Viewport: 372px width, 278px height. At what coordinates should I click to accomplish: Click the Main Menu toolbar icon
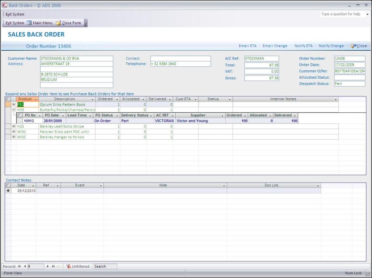(29, 23)
